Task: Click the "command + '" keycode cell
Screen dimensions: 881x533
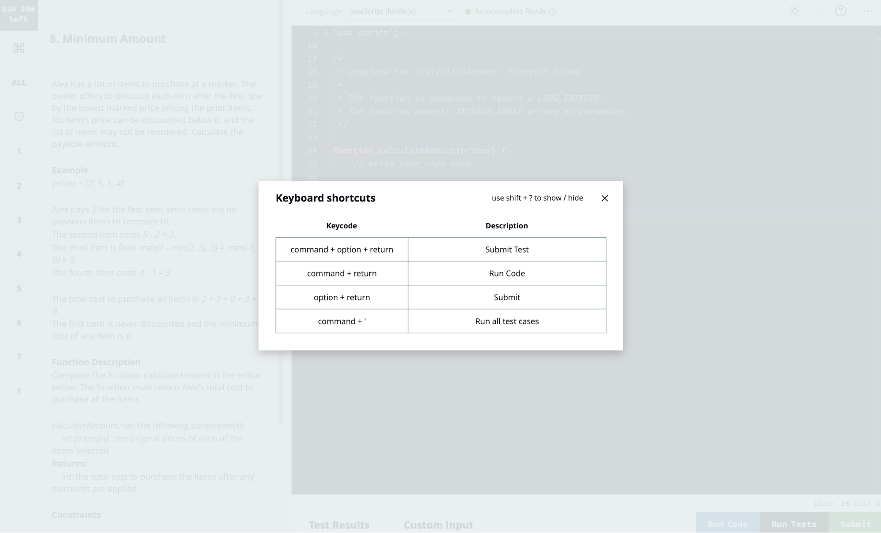Action: (x=342, y=321)
